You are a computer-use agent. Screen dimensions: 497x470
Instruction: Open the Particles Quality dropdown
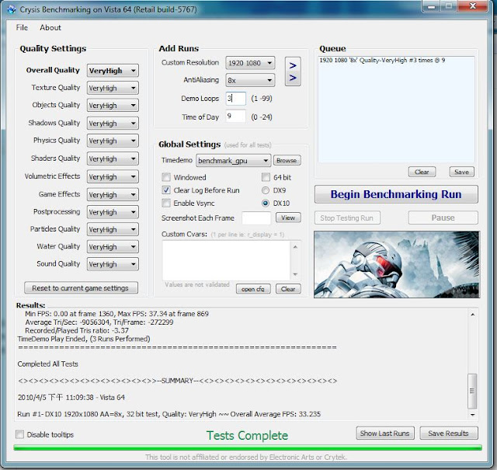[x=113, y=229]
